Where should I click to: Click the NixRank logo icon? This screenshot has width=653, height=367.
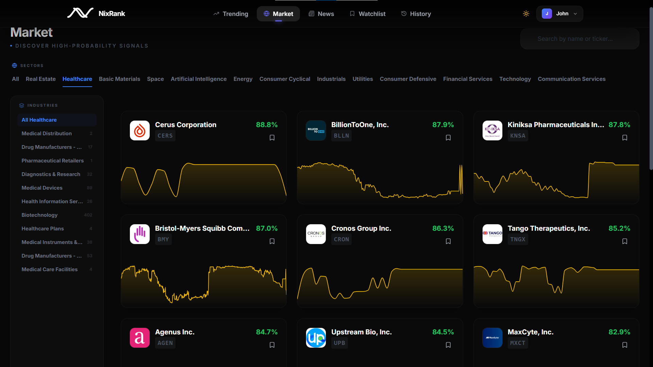click(x=80, y=13)
